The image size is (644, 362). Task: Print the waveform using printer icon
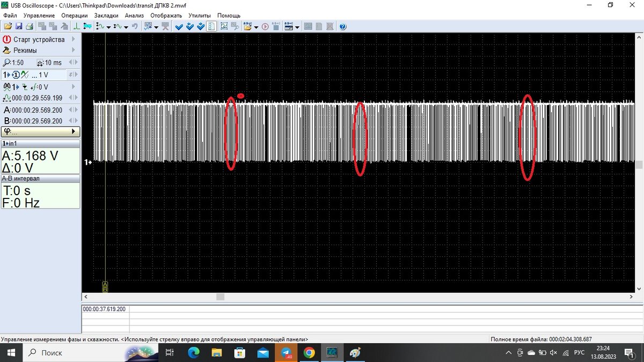click(x=29, y=26)
